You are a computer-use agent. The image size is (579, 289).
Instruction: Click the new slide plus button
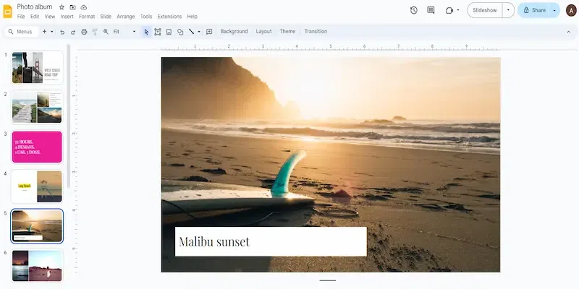tap(44, 32)
